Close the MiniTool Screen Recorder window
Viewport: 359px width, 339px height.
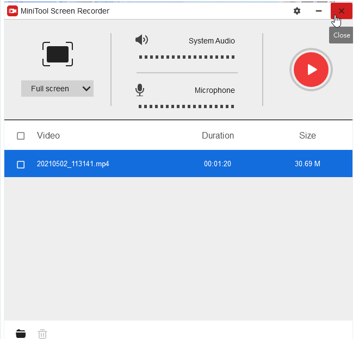(x=341, y=11)
